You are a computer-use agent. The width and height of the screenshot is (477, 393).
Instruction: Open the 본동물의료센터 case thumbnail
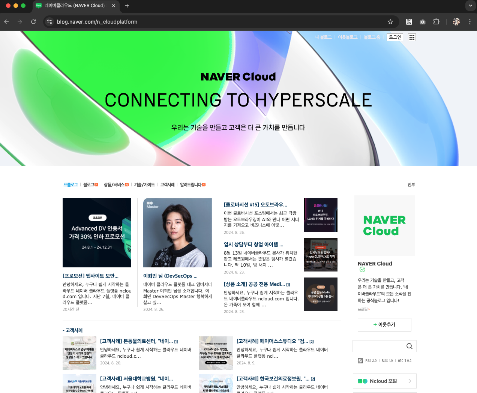click(x=79, y=353)
